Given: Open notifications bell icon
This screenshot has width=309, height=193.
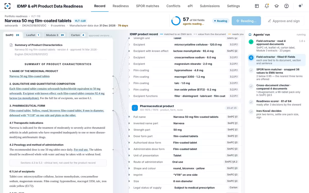Looking at the screenshot, I should tap(267, 6).
